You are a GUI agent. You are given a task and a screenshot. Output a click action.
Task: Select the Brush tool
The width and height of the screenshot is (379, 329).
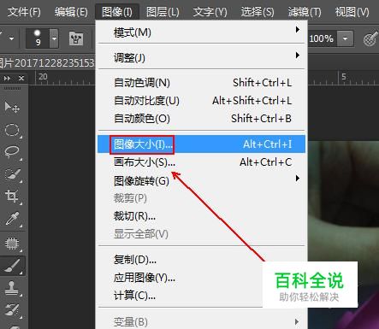(12, 266)
